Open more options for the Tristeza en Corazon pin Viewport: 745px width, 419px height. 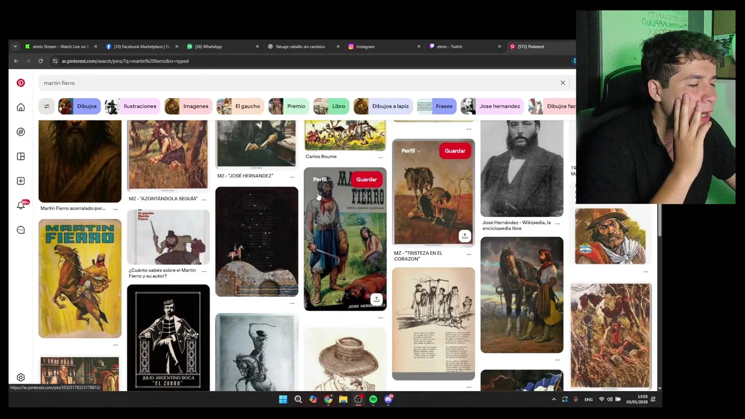469,254
